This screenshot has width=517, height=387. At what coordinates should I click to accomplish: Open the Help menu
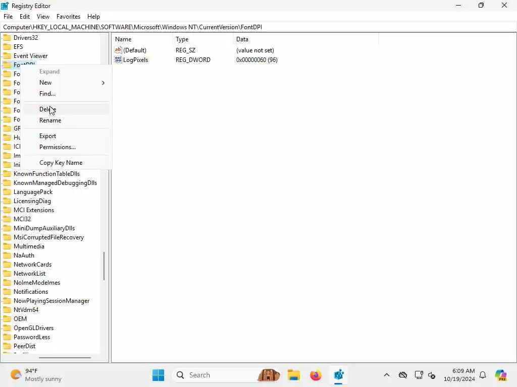click(x=93, y=17)
